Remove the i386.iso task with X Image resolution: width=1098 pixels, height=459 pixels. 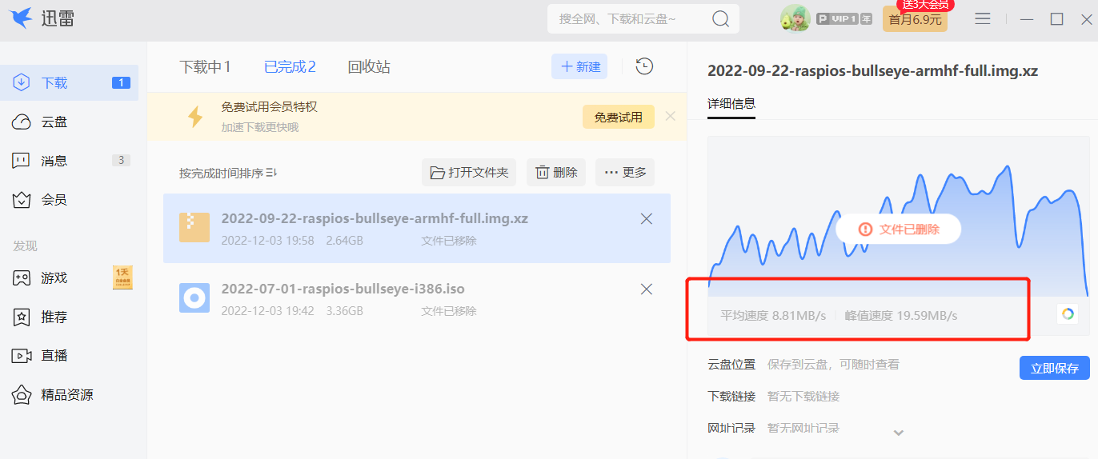coord(647,289)
